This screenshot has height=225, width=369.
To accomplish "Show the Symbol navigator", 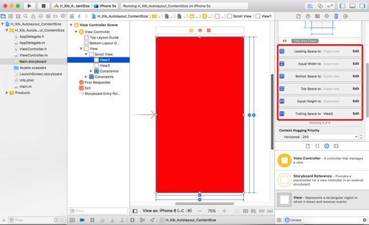I will tap(18, 16).
